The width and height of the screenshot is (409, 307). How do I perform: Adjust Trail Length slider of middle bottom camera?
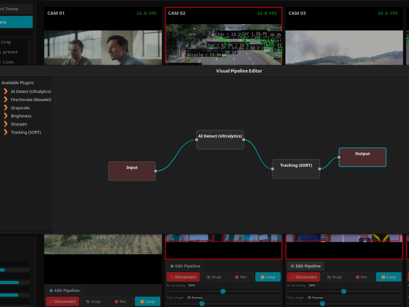pos(202,304)
